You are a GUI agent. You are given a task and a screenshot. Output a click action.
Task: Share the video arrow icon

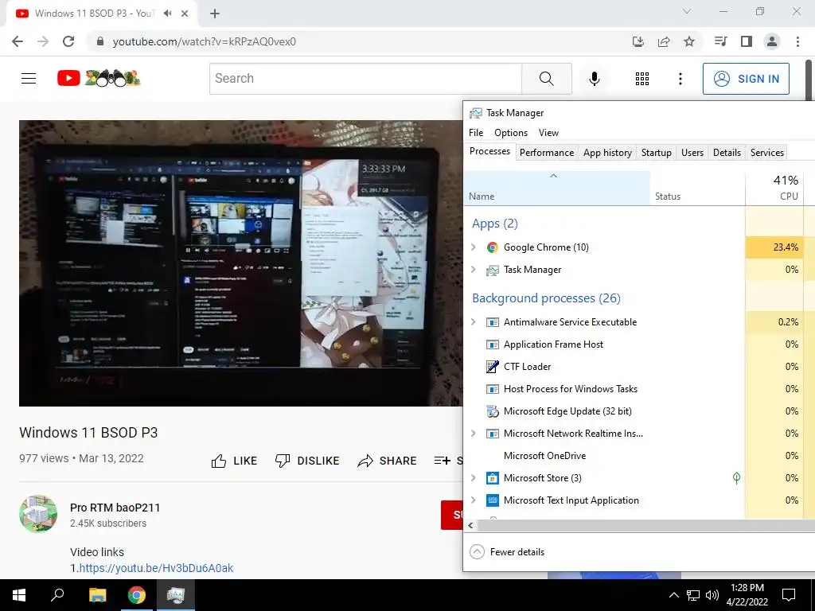tap(365, 461)
